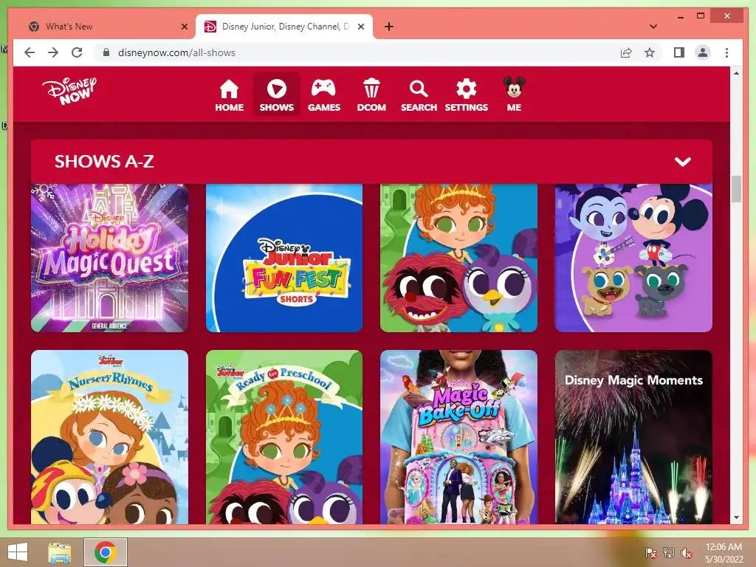Click the Action Center flag tray icon
The height and width of the screenshot is (567, 756).
pos(650,552)
